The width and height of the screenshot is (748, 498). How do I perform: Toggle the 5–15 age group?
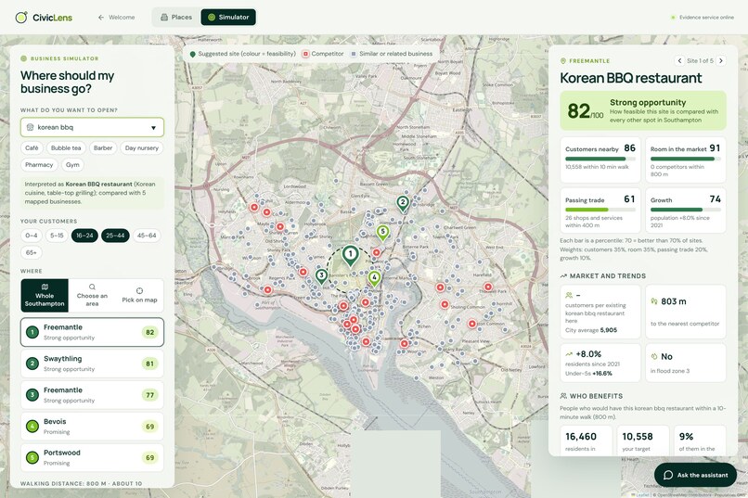pyautogui.click(x=57, y=236)
